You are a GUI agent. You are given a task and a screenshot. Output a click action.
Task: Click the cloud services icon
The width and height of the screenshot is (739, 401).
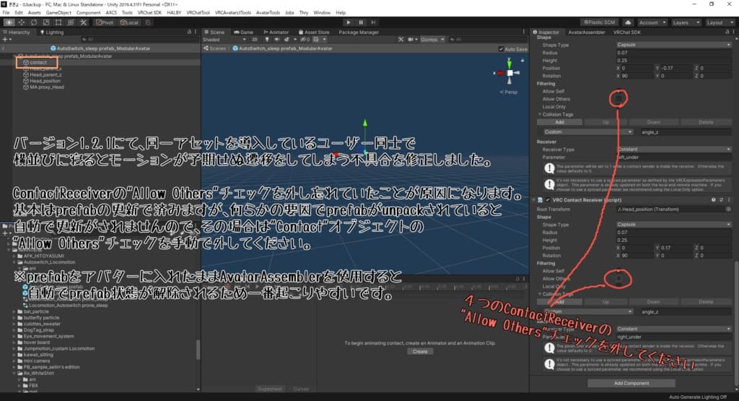pos(628,22)
